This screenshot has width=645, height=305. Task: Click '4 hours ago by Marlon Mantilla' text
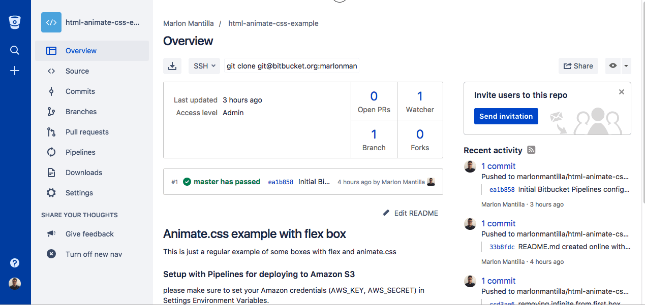pos(381,182)
